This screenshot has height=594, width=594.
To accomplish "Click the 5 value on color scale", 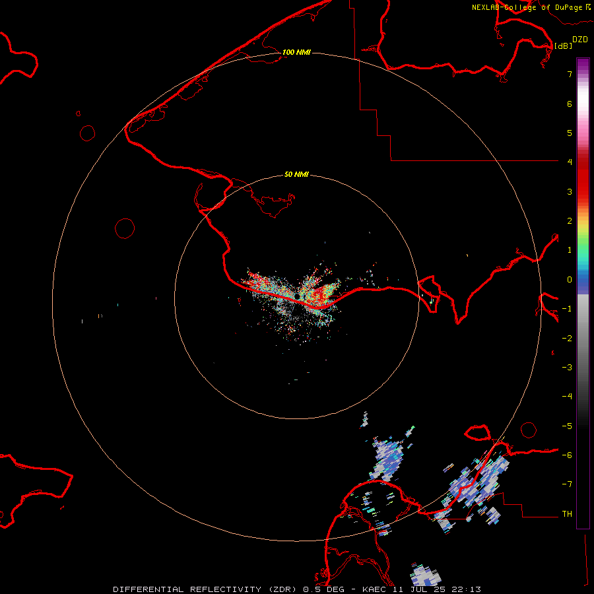I will (x=570, y=133).
